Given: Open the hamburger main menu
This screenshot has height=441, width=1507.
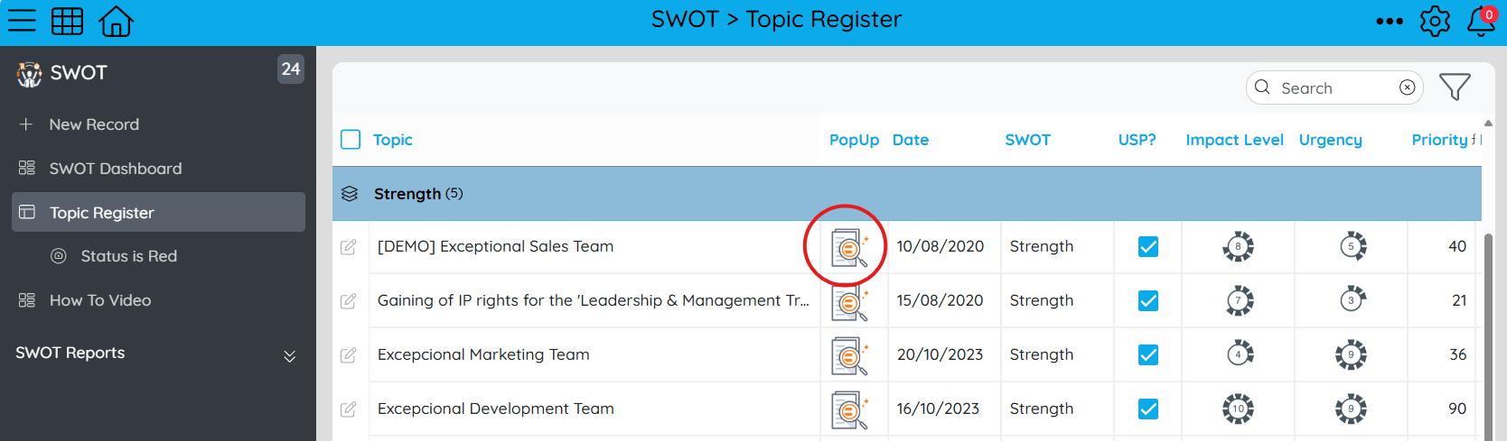Looking at the screenshot, I should point(22,21).
